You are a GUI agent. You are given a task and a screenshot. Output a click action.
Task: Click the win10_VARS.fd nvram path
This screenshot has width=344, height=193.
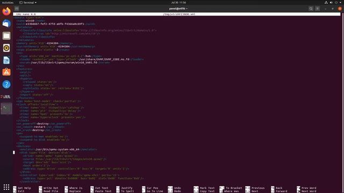64,63
